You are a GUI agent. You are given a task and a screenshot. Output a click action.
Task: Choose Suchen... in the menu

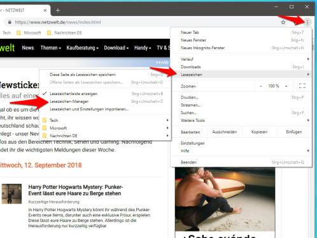click(x=241, y=113)
